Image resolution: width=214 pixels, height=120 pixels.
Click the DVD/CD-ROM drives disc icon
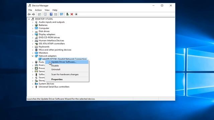click(x=36, y=37)
